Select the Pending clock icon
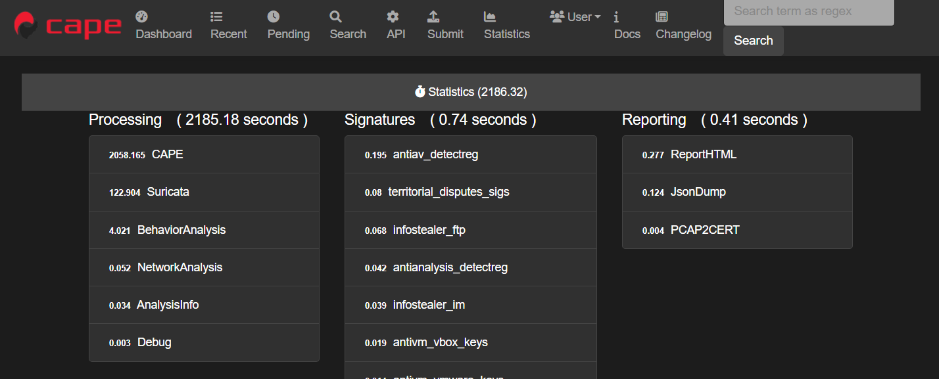The height and width of the screenshot is (379, 939). coord(274,16)
